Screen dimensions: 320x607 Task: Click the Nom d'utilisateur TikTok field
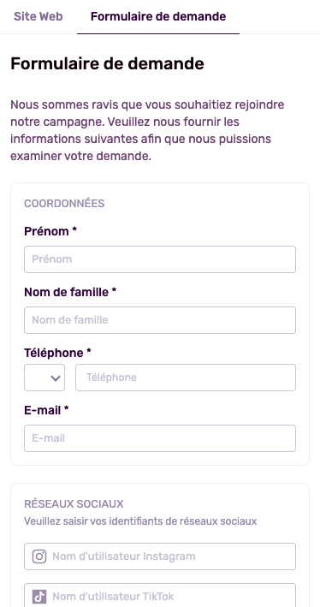160,595
